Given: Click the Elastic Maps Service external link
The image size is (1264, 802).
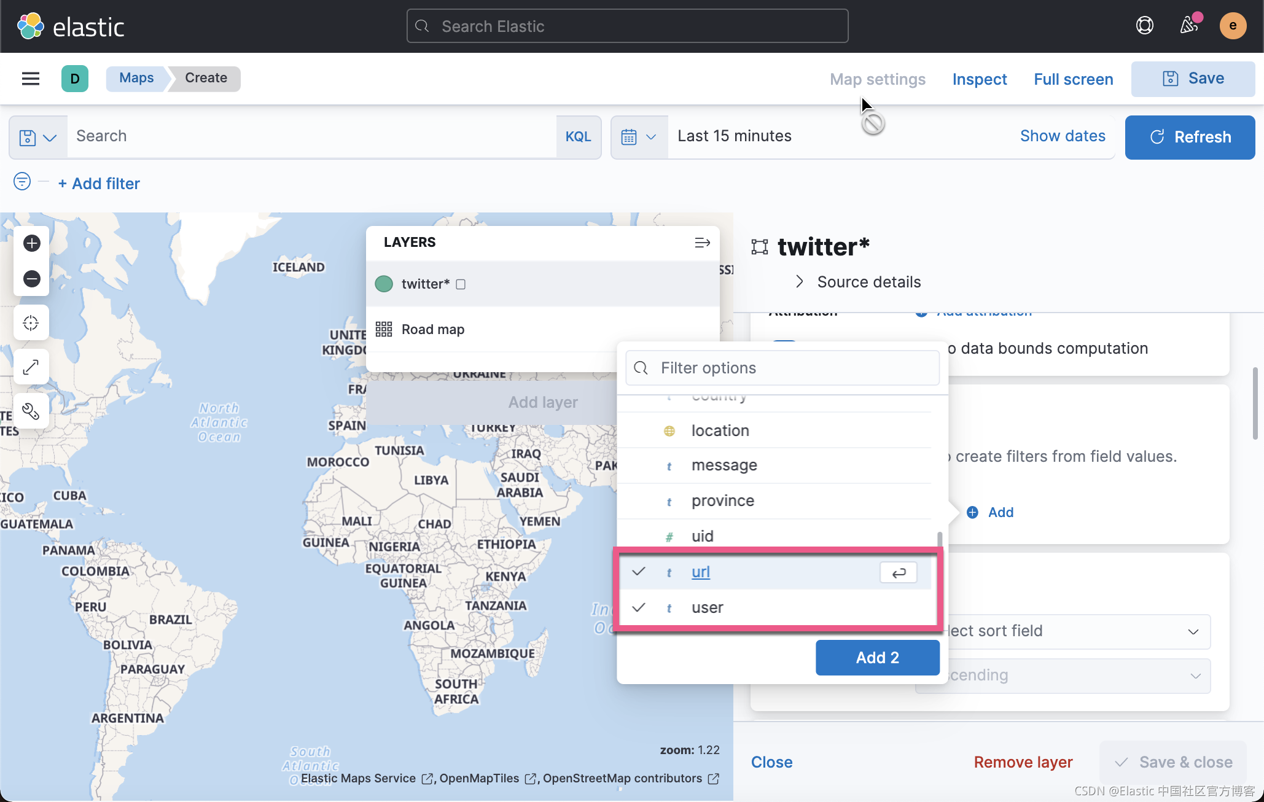Looking at the screenshot, I should point(366,779).
